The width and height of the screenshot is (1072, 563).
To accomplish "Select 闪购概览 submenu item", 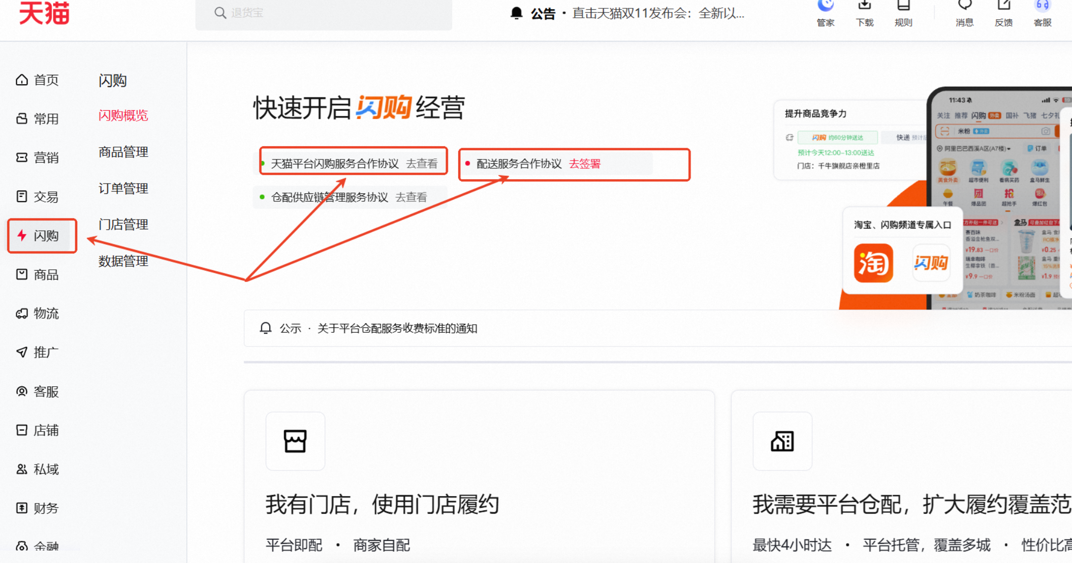I will [123, 116].
